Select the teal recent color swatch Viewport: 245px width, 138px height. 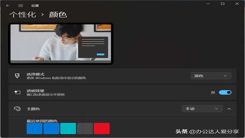click(x=68, y=129)
